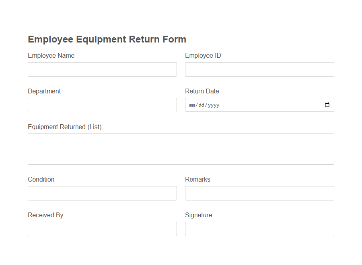Click inside the Employee ID input field
Screen dimensions: 362x265
[259, 69]
